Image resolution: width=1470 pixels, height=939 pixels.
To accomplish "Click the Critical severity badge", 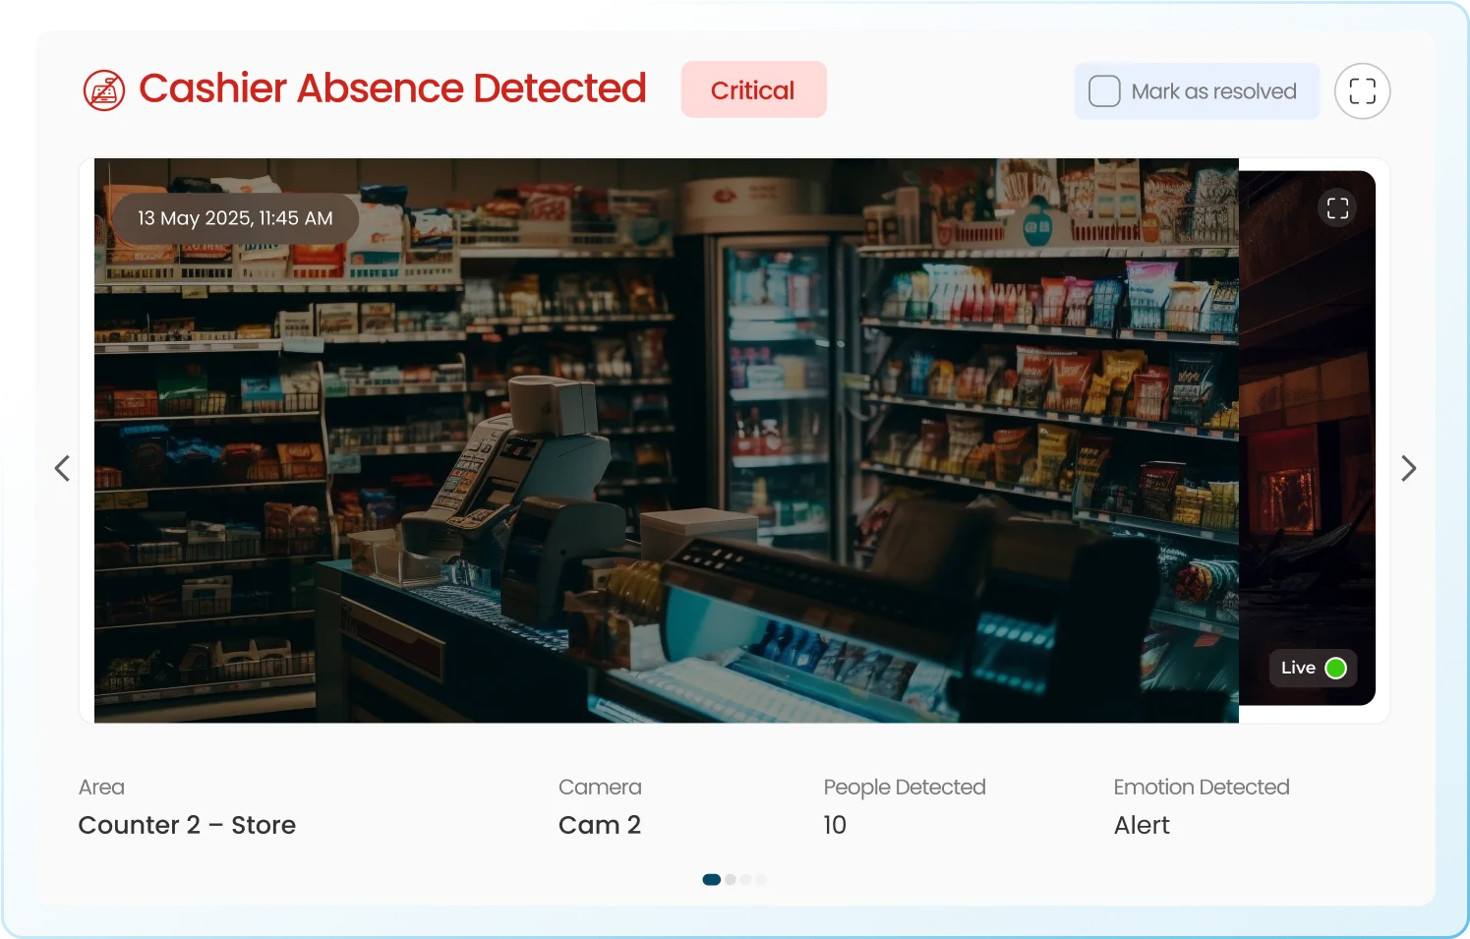I will click(x=753, y=90).
